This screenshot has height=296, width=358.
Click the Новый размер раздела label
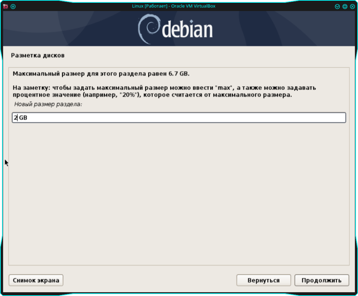tap(48, 104)
